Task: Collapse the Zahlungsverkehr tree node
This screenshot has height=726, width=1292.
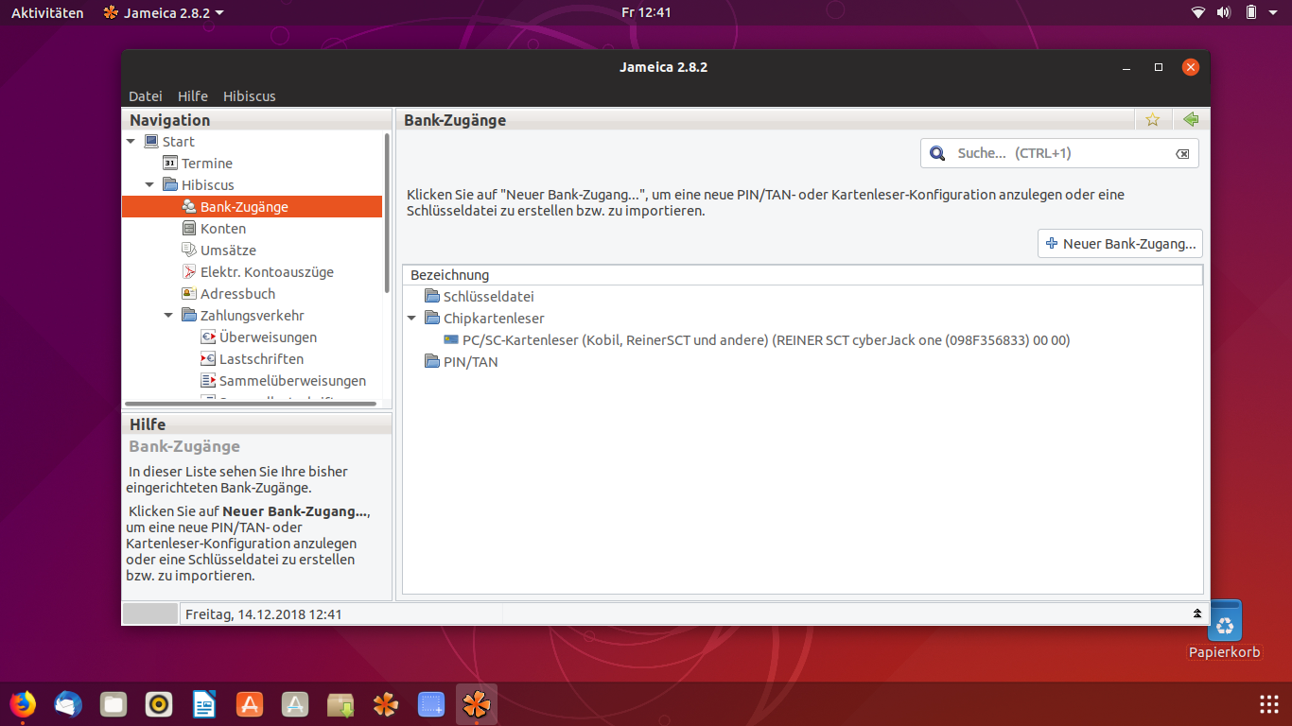Action: tap(169, 316)
